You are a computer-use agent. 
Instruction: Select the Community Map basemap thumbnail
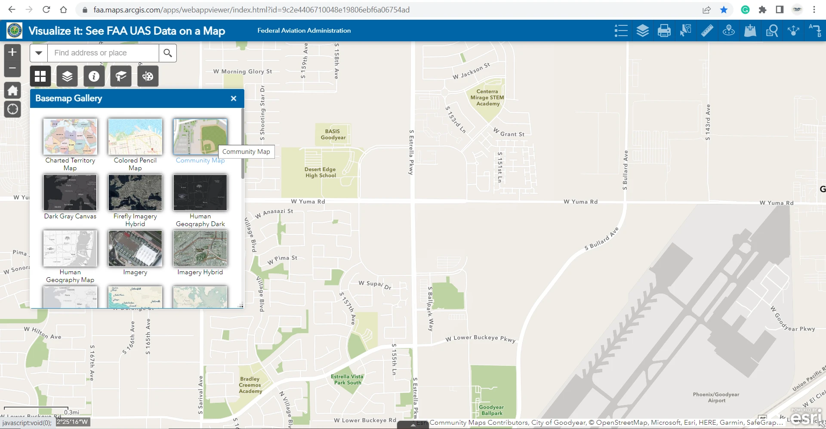pyautogui.click(x=200, y=137)
